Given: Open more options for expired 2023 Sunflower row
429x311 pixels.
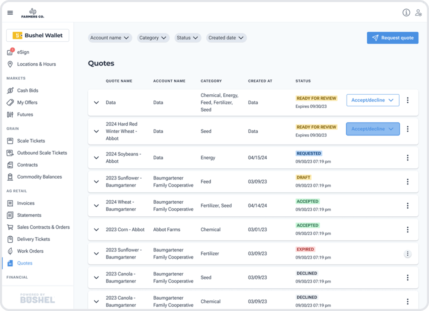Looking at the screenshot, I should click(x=408, y=254).
